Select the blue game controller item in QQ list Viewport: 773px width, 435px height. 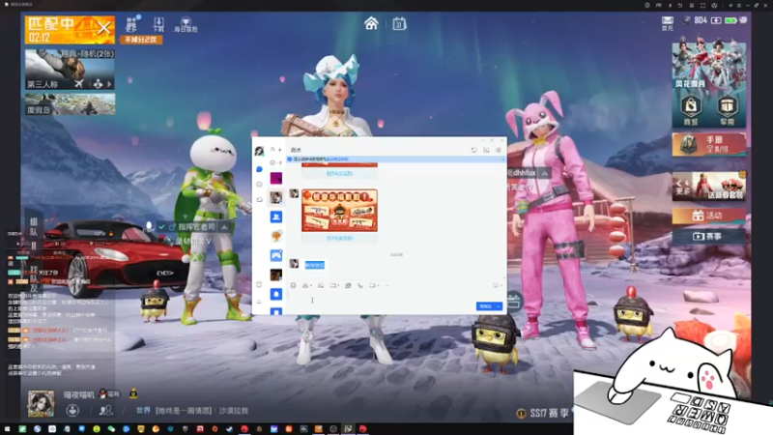pos(276,255)
